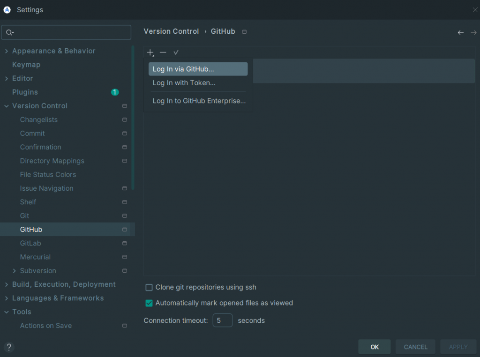Screen dimensions: 480x357
Task: Open Changelists settings
Action: (x=39, y=119)
